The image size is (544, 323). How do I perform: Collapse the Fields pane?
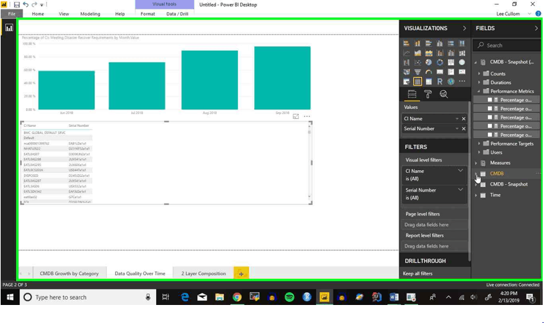536,28
